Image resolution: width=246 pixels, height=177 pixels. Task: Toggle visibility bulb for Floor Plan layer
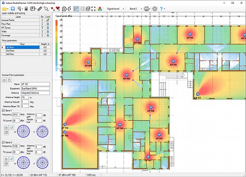point(42,24)
